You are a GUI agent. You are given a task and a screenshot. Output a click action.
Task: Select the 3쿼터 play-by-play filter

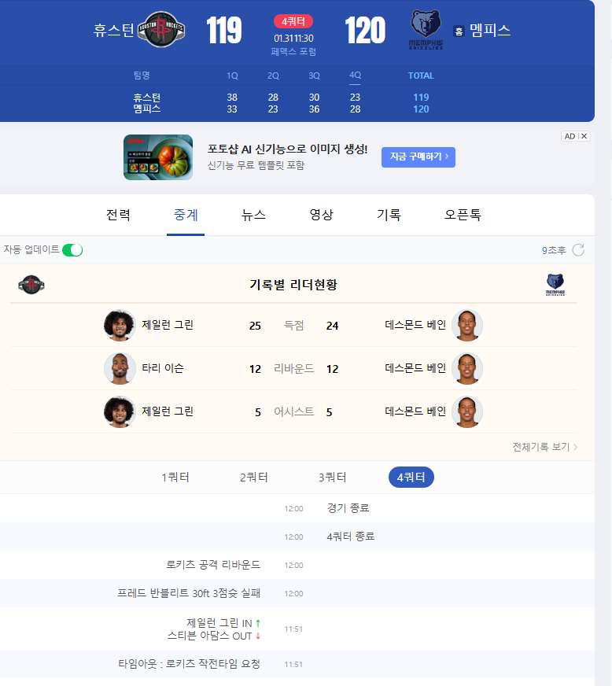click(333, 478)
